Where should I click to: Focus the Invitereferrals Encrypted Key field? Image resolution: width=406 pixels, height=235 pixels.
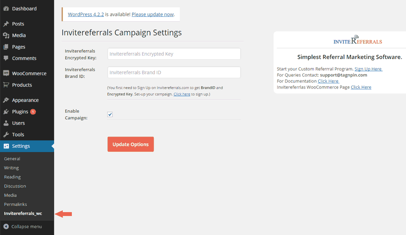(x=174, y=54)
